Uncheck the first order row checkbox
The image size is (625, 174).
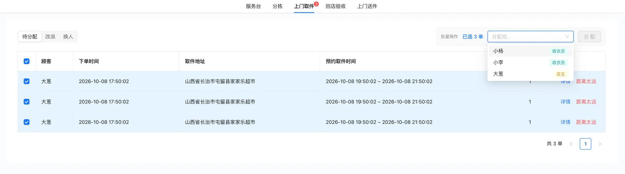[x=27, y=81]
